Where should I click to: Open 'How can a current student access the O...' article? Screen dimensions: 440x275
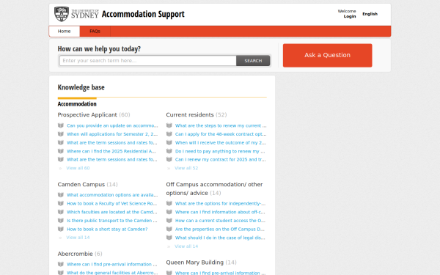click(220, 221)
